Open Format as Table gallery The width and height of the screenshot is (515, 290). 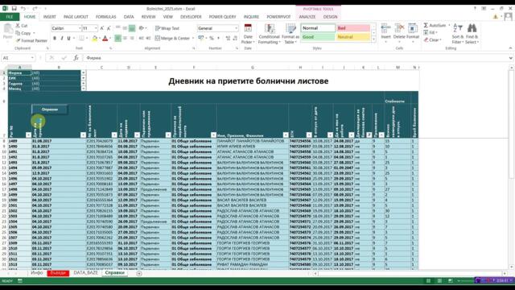[290, 34]
